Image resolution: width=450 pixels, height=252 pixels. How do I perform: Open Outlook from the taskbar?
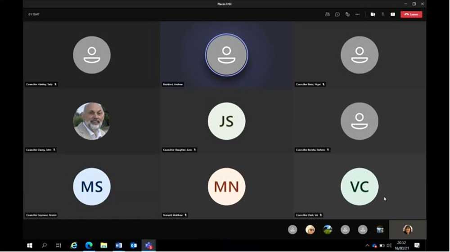133,245
